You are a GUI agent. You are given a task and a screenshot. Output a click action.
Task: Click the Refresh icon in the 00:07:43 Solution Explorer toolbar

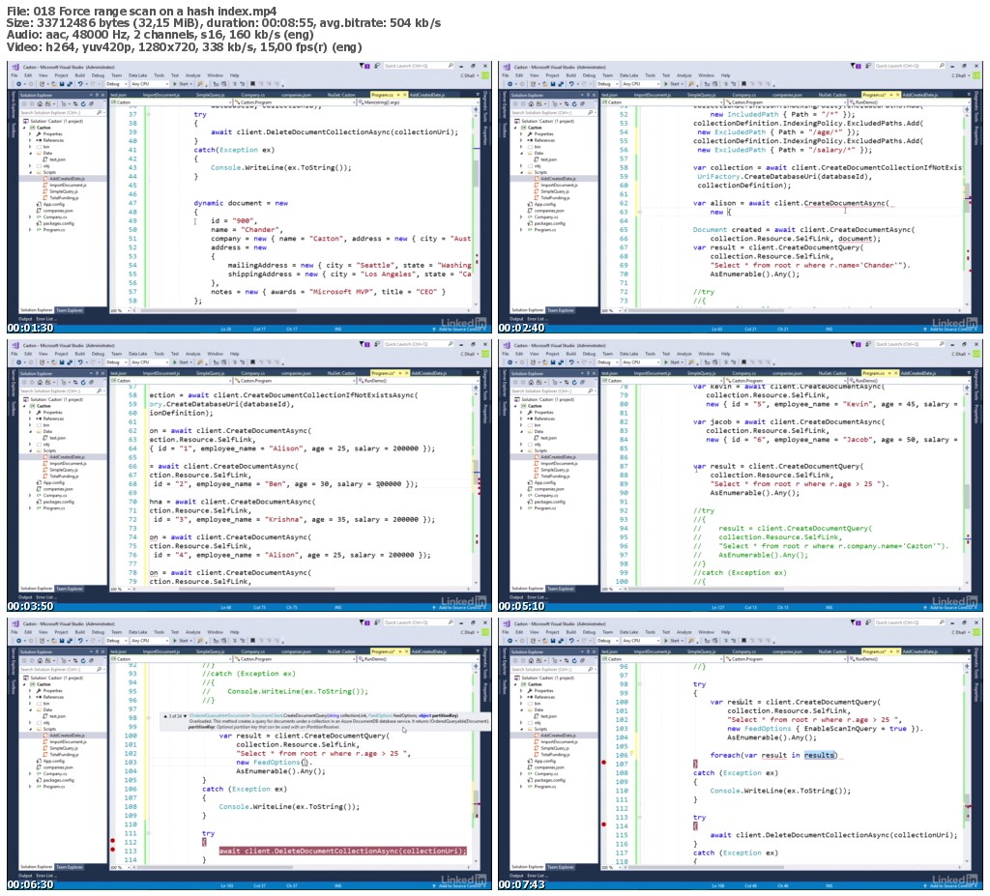click(574, 660)
